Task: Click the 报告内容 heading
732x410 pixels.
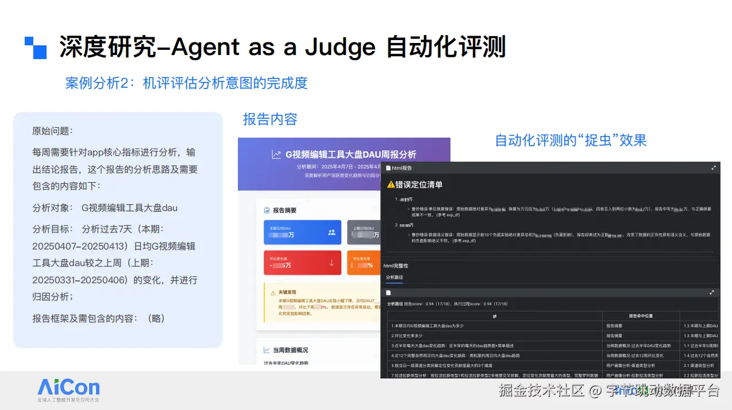Action: point(270,119)
